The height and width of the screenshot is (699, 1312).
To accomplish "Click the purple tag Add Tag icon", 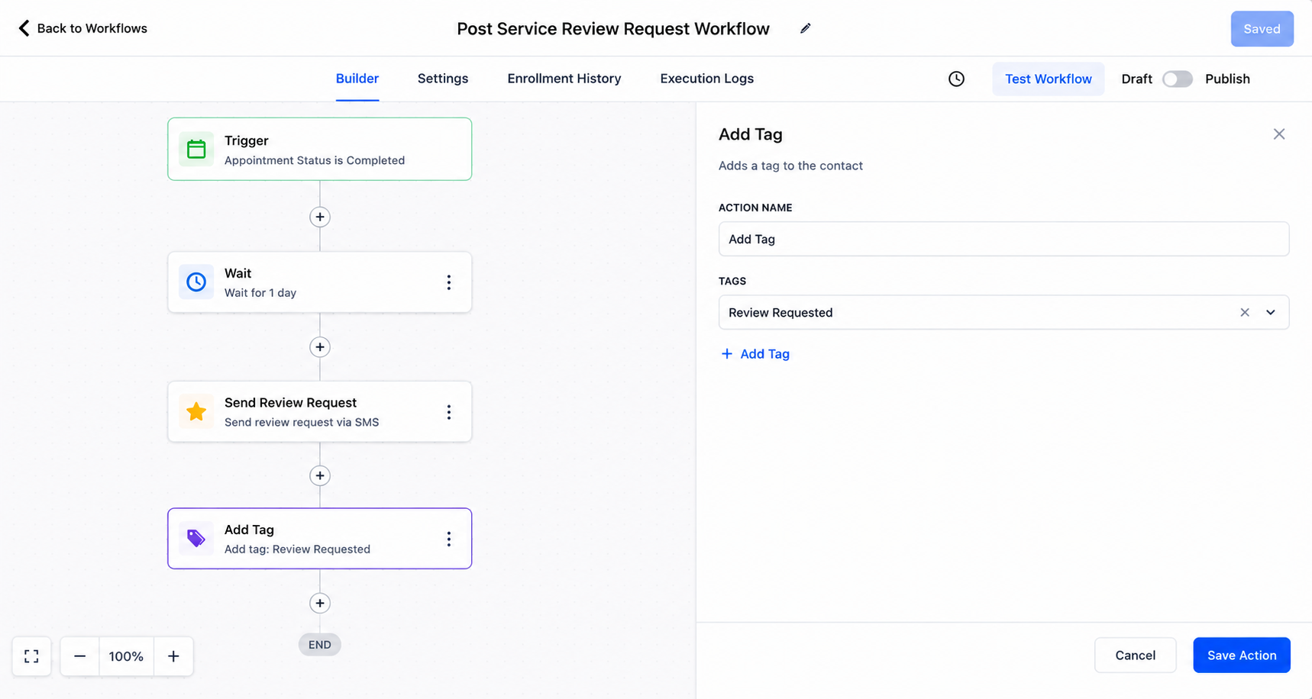I will point(196,538).
